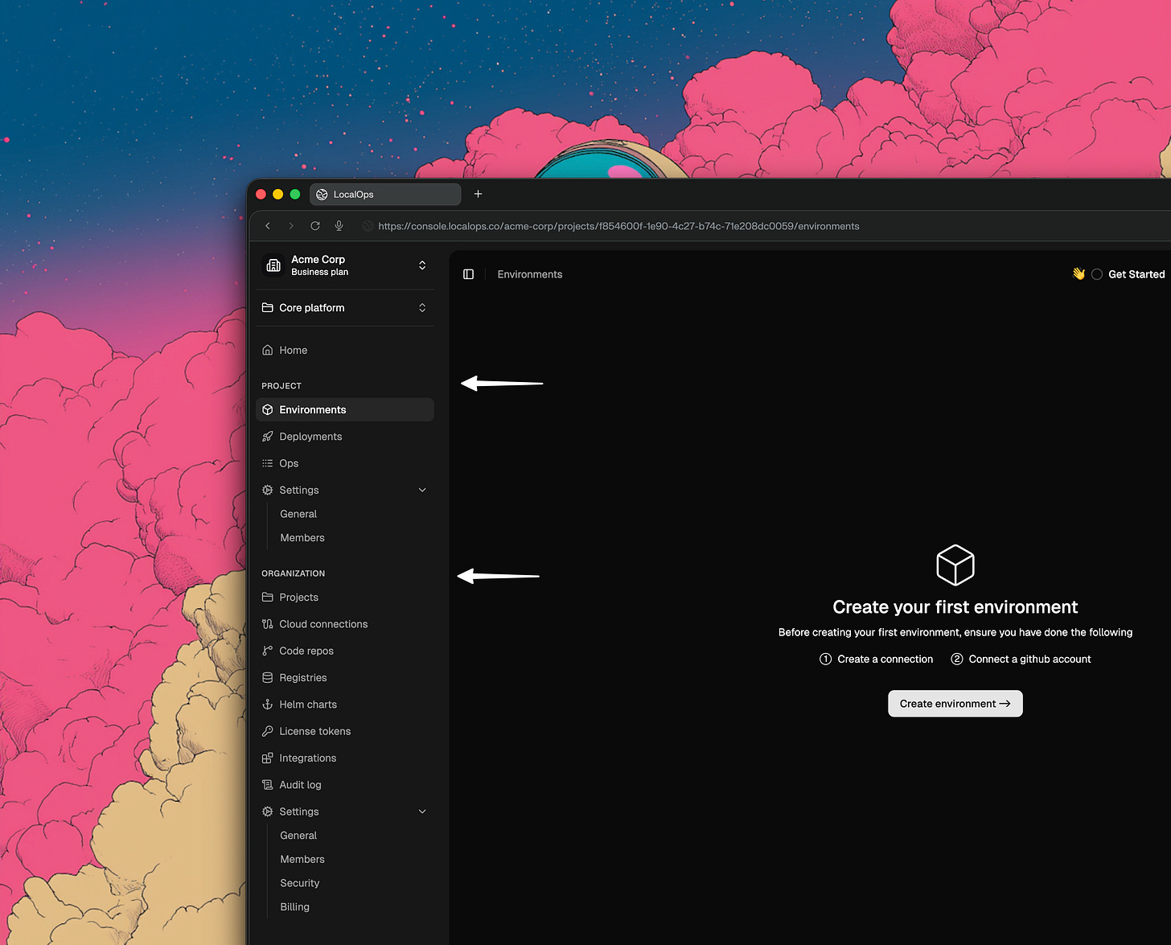Click the Code repos branch icon

click(x=268, y=651)
